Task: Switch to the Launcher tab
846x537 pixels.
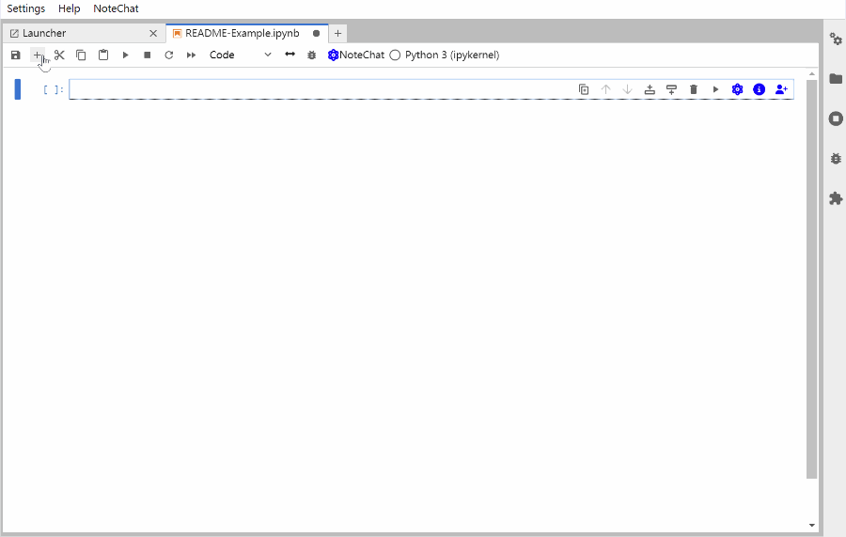Action: 44,34
